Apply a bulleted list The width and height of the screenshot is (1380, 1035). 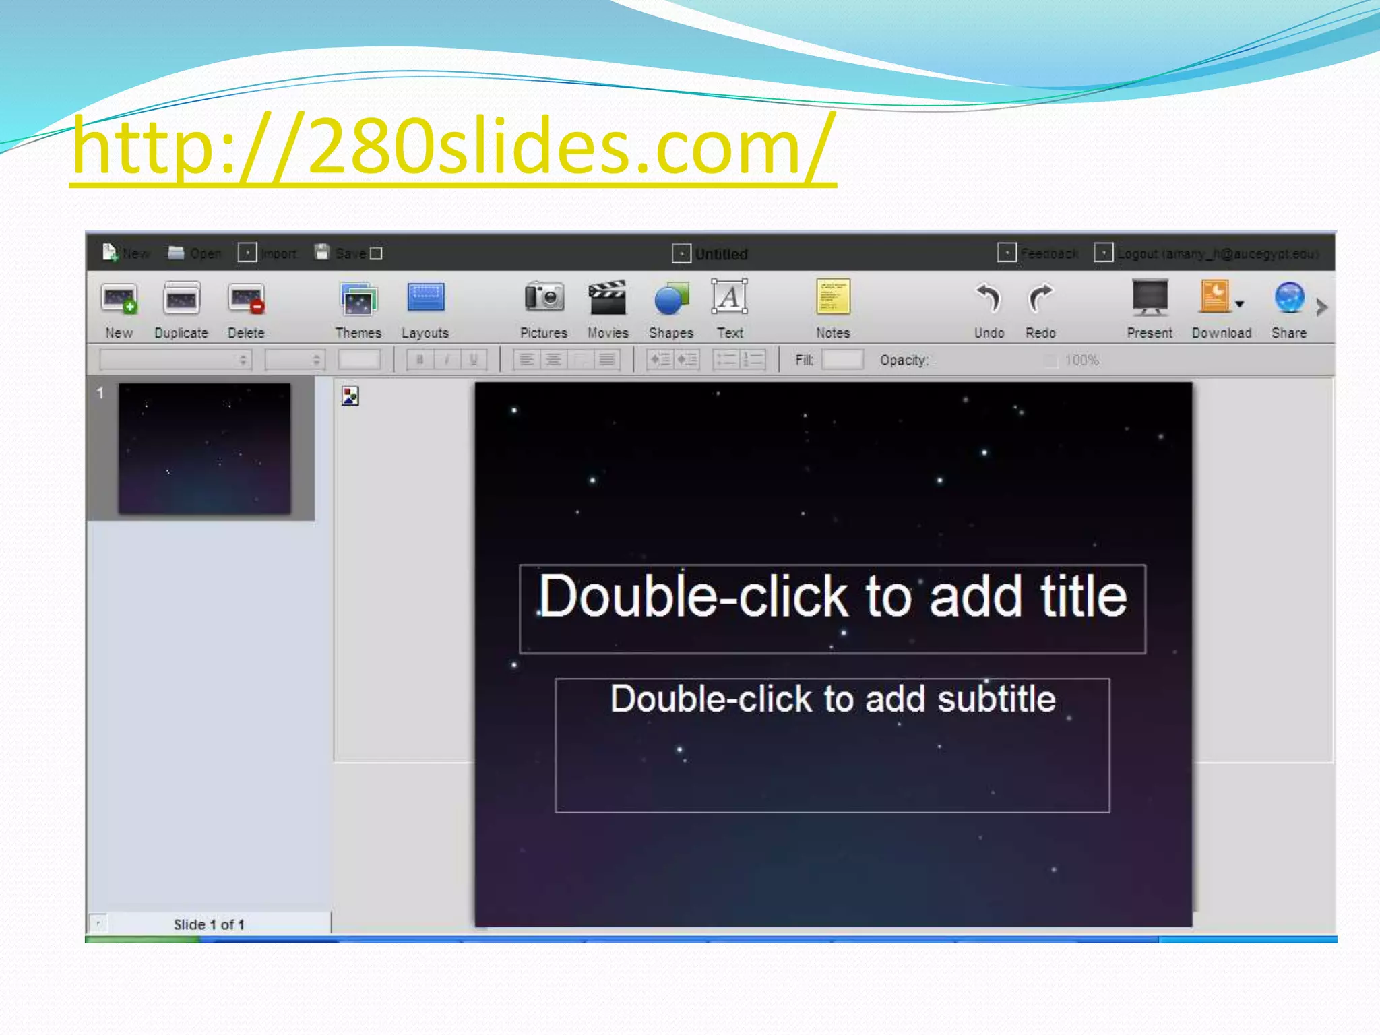pos(726,360)
